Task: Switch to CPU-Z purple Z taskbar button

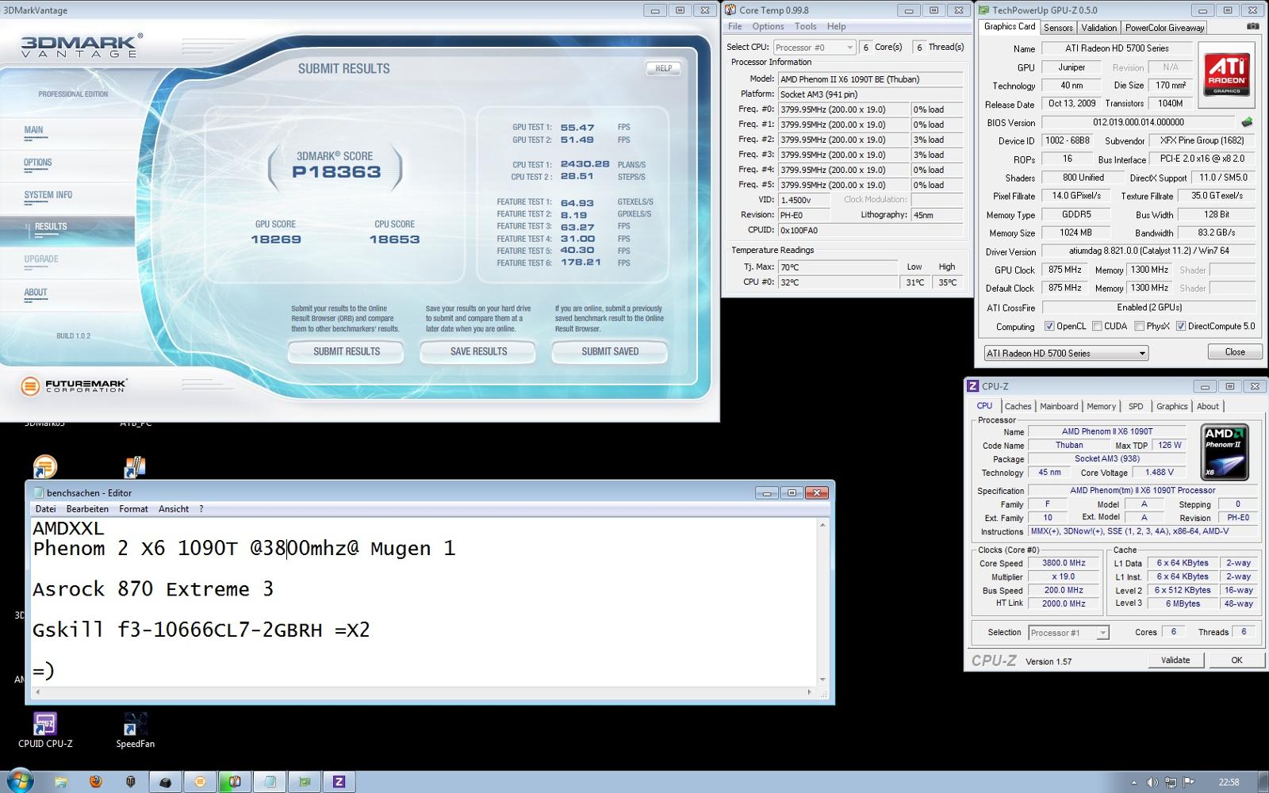Action: [x=339, y=782]
